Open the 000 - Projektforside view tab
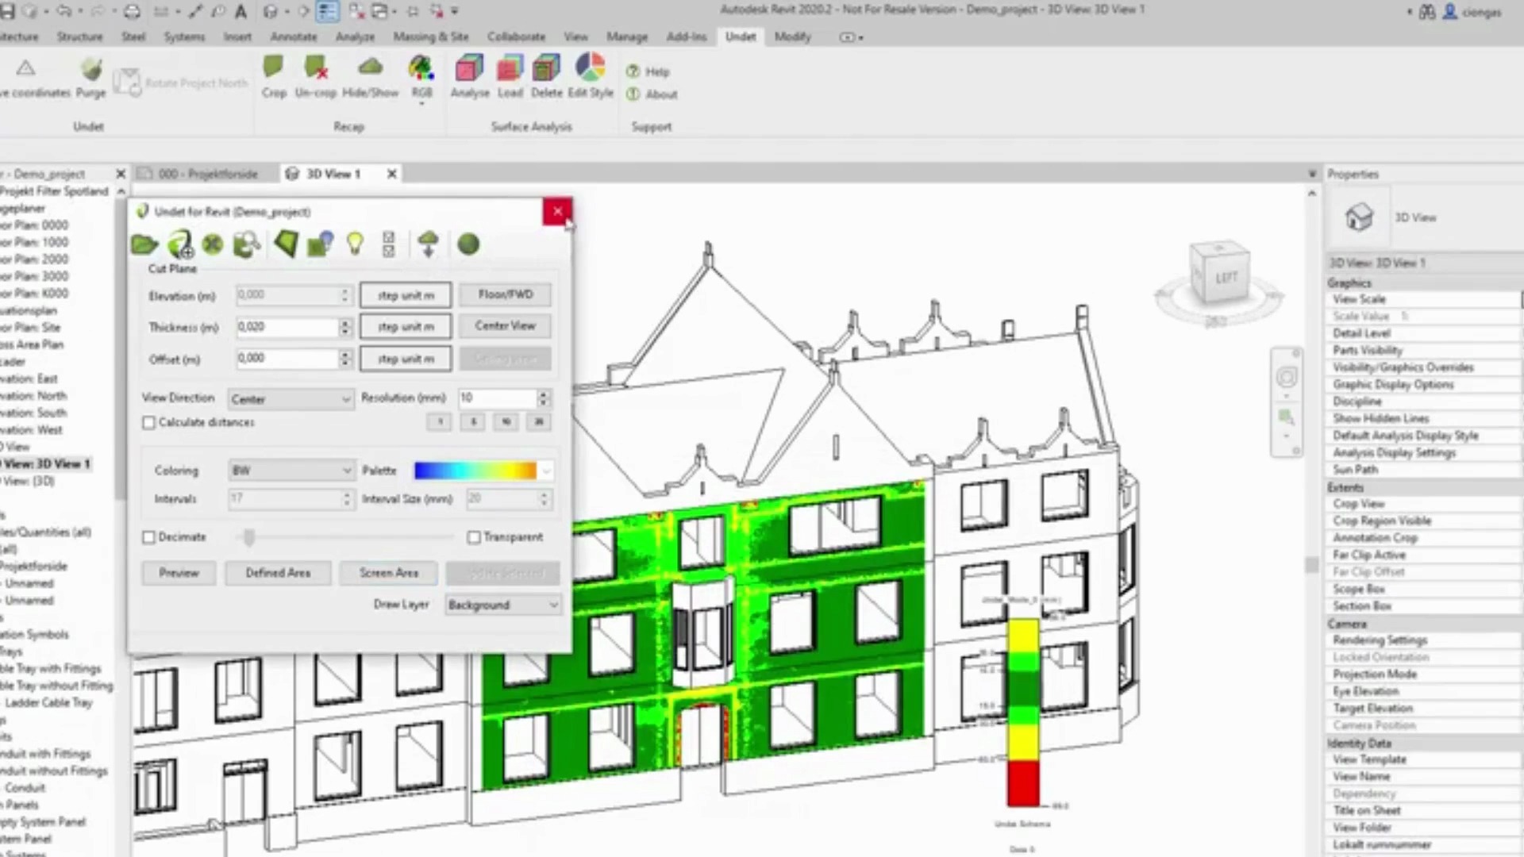1524x857 pixels. [x=207, y=174]
